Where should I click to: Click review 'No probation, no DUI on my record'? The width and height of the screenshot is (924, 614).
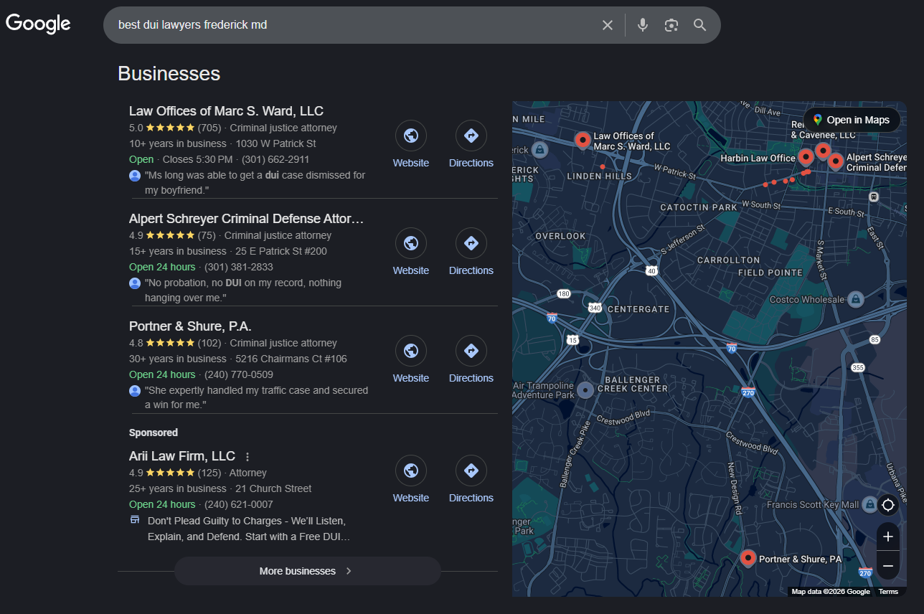point(243,291)
